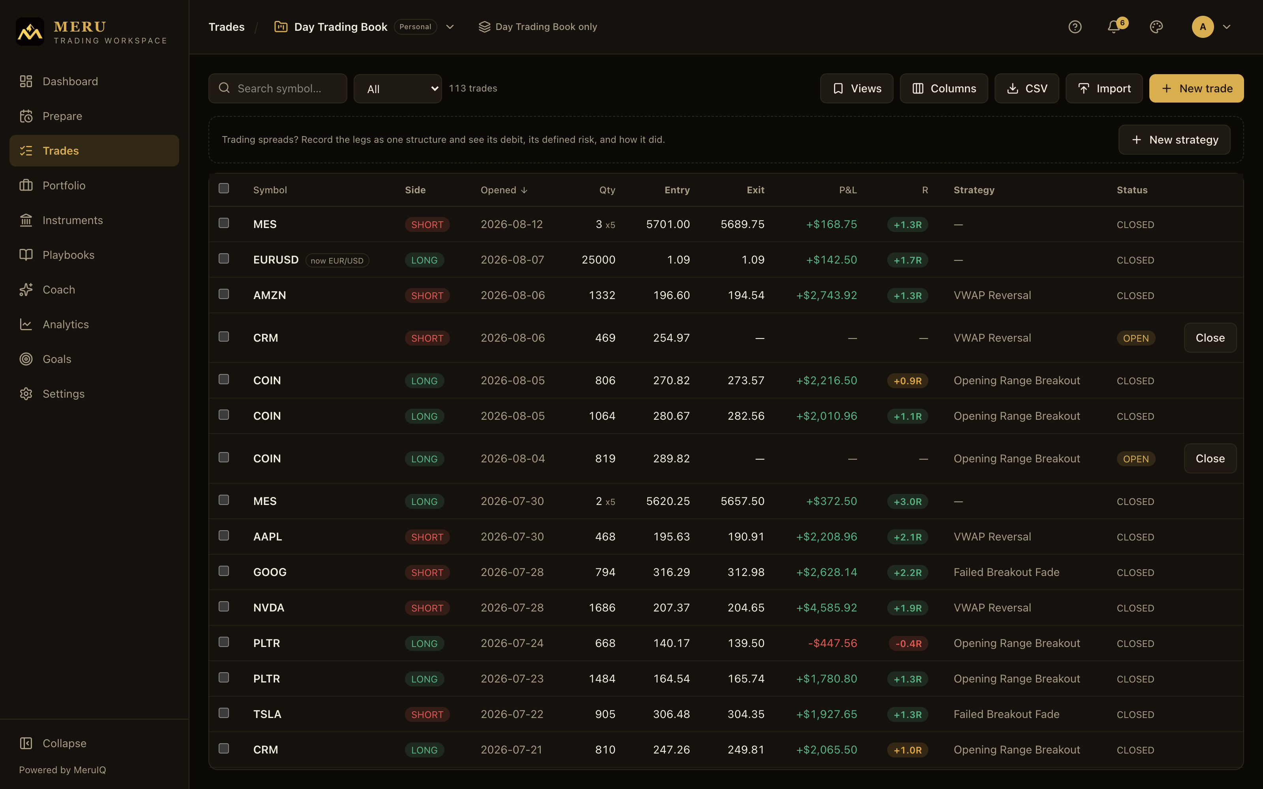1263x789 pixels.
Task: Click the Goals target icon
Action: (26, 359)
